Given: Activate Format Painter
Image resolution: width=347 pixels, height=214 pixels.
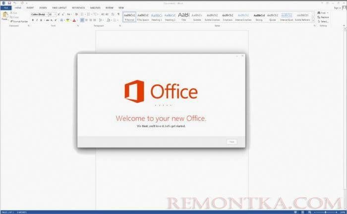Looking at the screenshot, I should click(x=19, y=21).
